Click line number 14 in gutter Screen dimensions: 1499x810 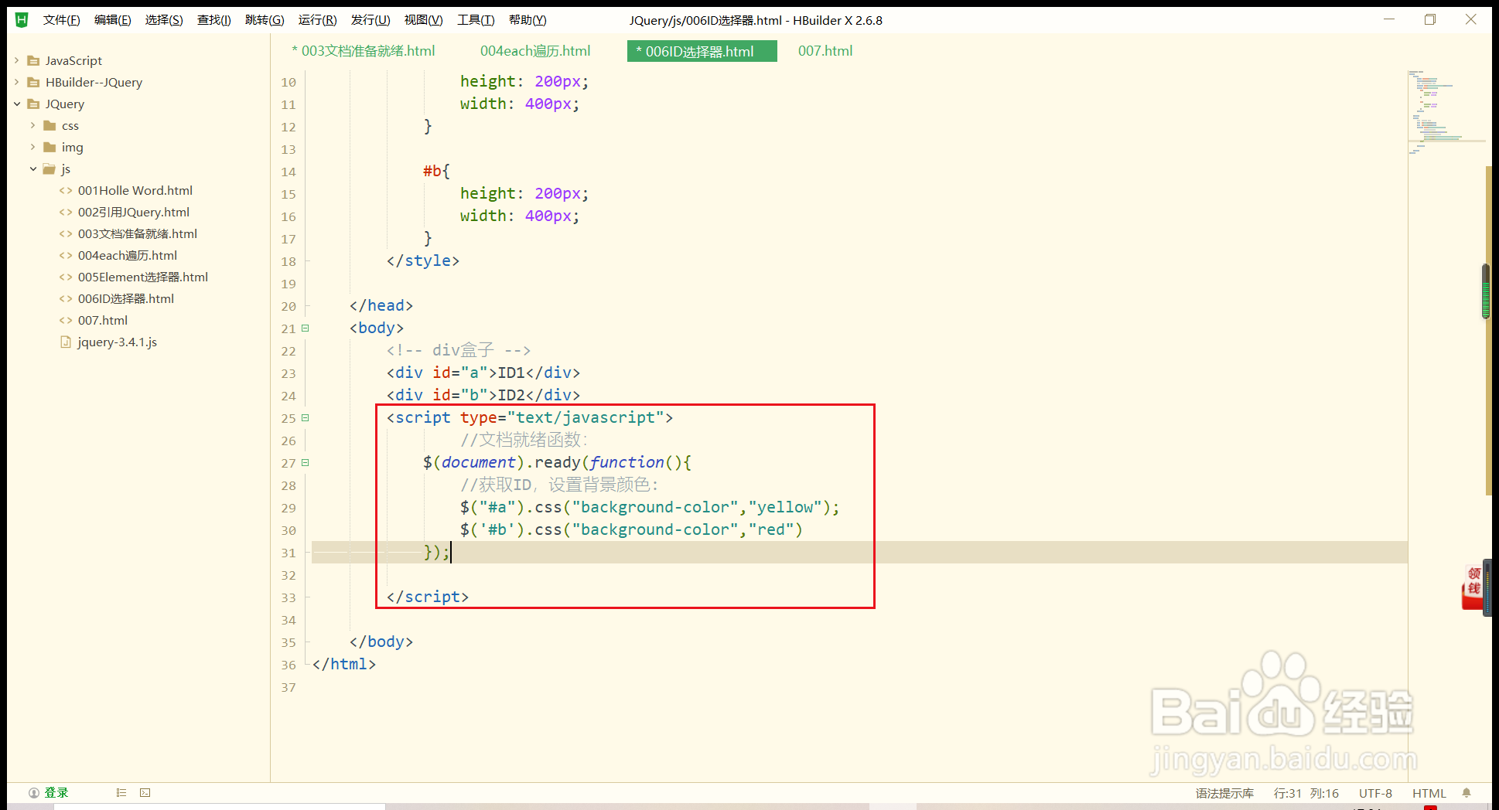coord(289,172)
